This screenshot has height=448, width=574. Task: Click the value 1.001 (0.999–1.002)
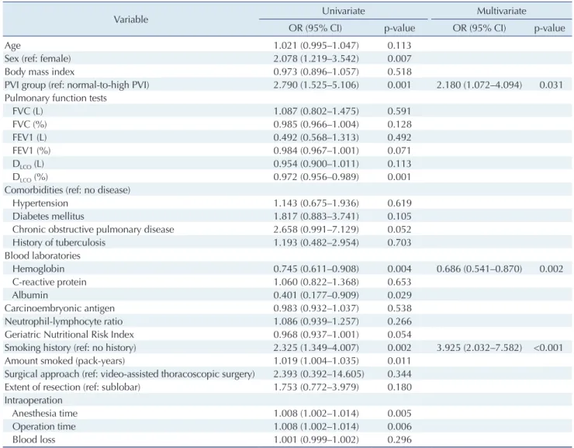click(316, 439)
